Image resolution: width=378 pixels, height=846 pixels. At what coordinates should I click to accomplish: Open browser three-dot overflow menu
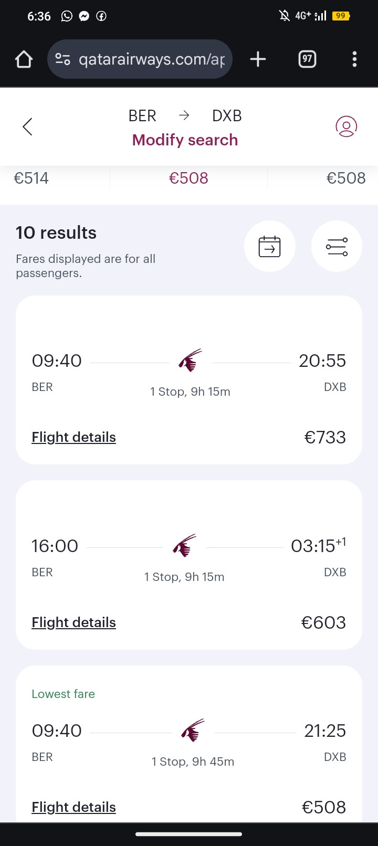(x=354, y=59)
